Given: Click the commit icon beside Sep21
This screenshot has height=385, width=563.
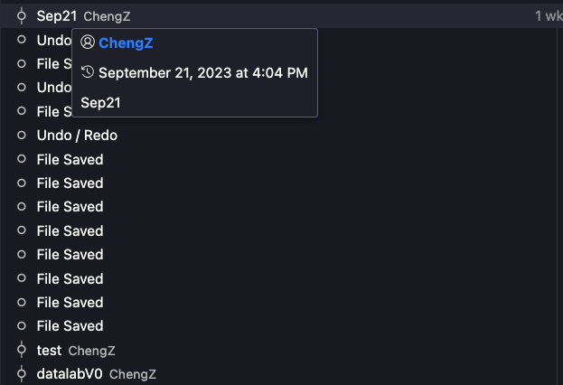Looking at the screenshot, I should tap(22, 16).
